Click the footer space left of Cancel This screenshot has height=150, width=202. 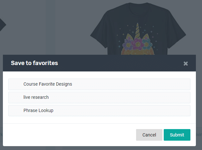coord(69,135)
